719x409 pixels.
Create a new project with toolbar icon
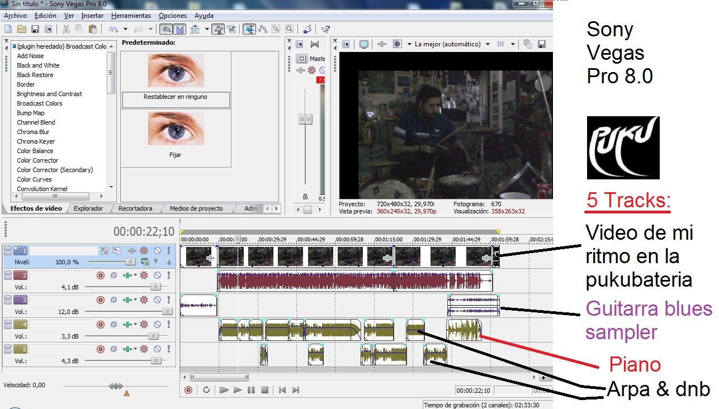point(8,29)
